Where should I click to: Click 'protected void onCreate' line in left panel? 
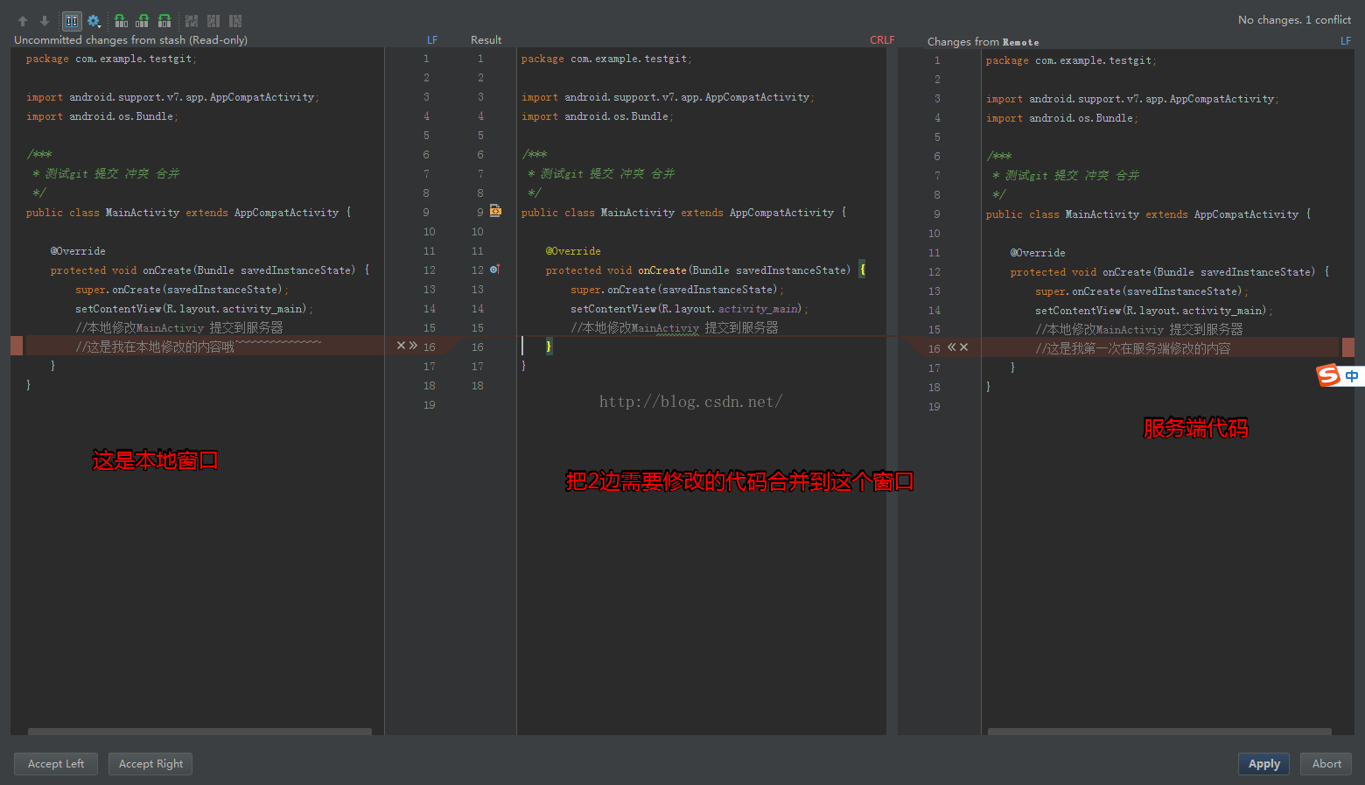[x=210, y=270]
